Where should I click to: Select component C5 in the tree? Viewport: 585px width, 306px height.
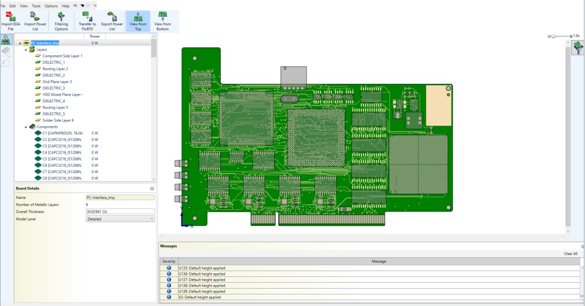pyautogui.click(x=62, y=159)
